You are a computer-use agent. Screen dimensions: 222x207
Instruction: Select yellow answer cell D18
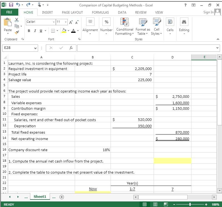click(x=173, y=161)
